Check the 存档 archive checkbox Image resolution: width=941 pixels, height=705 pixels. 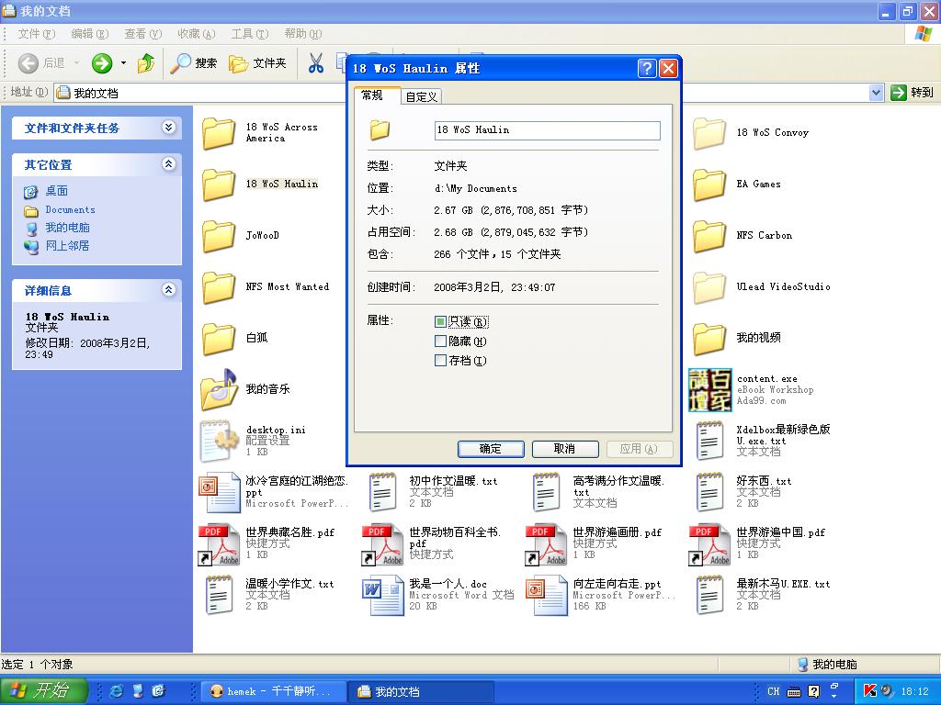(x=441, y=361)
